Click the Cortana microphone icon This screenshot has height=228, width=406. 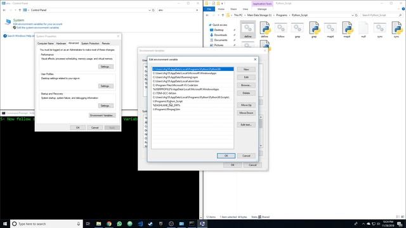coord(79,224)
